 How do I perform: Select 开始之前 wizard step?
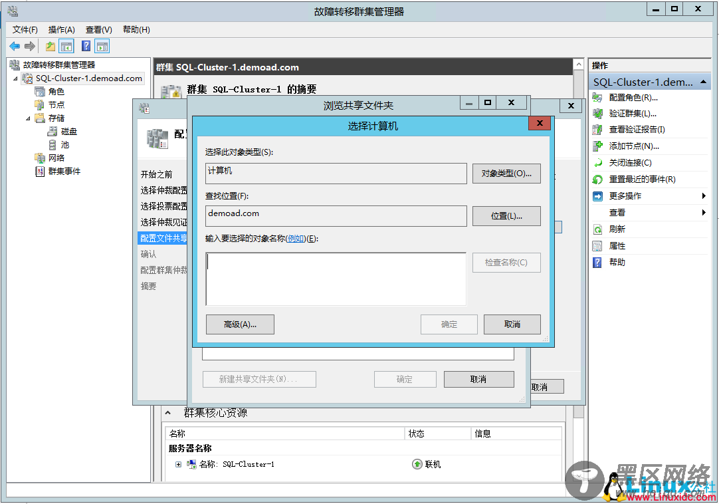[156, 174]
